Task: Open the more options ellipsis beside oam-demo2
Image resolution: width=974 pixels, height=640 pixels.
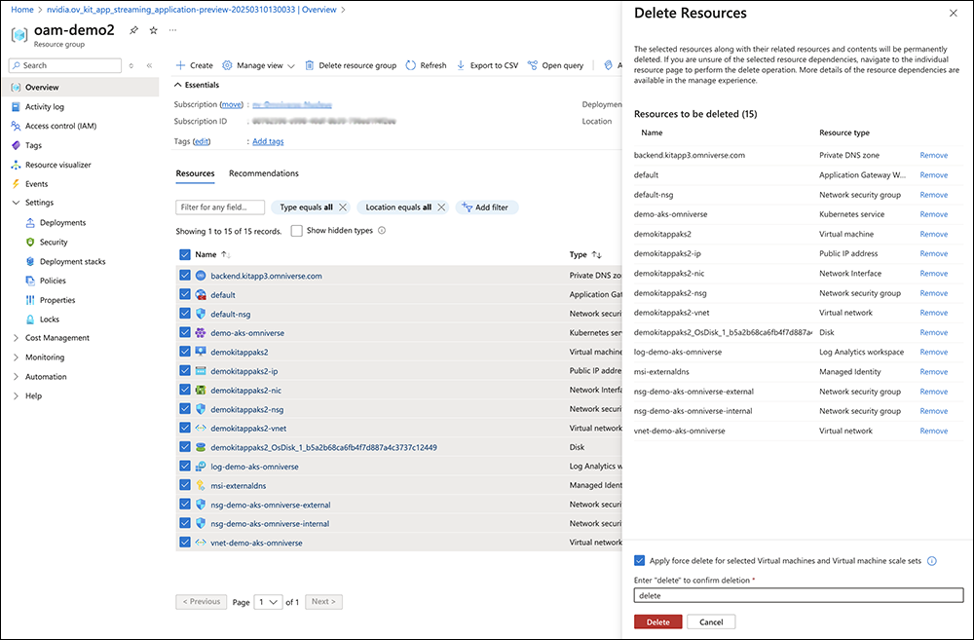Action: 172,30
